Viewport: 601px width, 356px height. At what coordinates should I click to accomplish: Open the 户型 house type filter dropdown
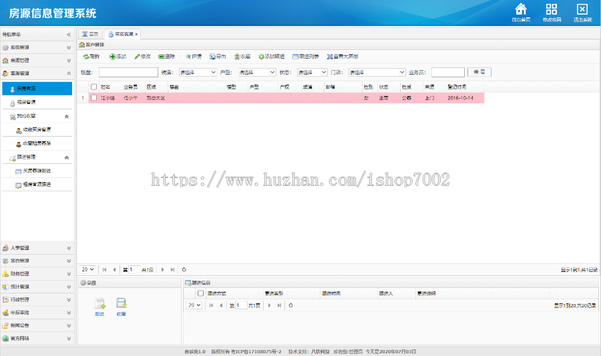point(257,73)
